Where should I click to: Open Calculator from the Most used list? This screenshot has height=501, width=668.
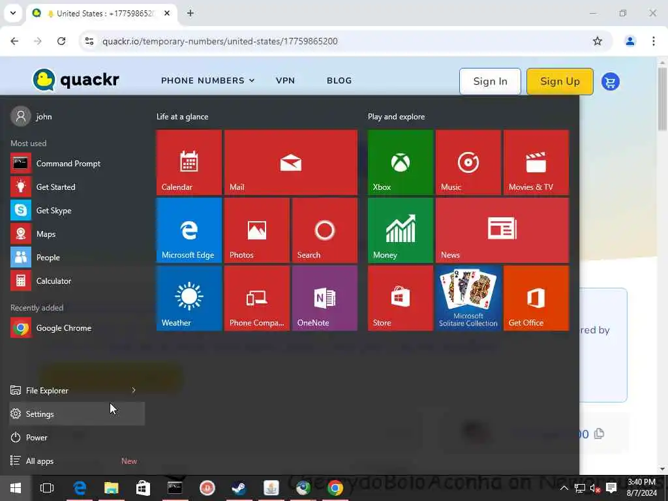tap(77, 281)
